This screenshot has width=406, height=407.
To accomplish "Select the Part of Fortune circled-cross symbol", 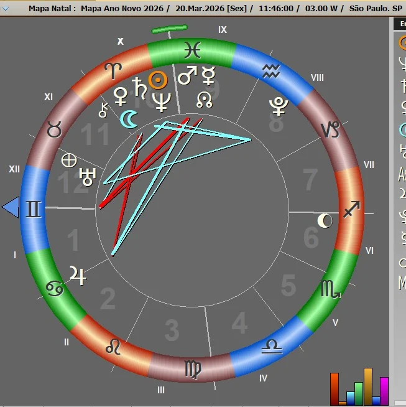I will point(69,160).
